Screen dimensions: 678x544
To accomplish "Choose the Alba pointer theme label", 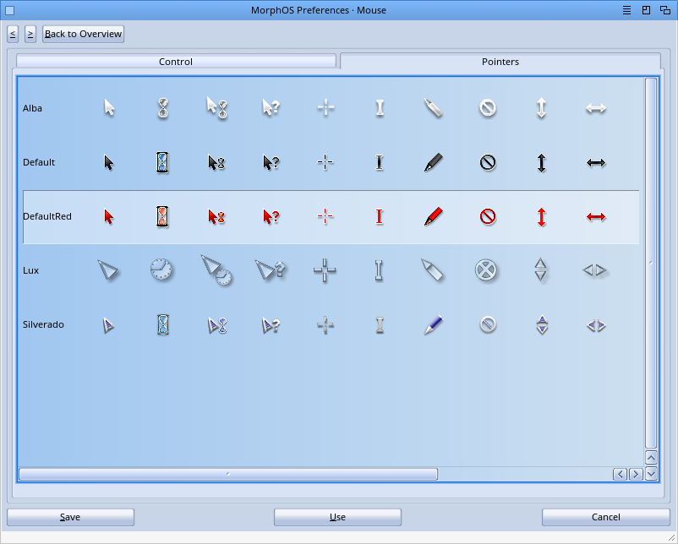I will point(32,108).
